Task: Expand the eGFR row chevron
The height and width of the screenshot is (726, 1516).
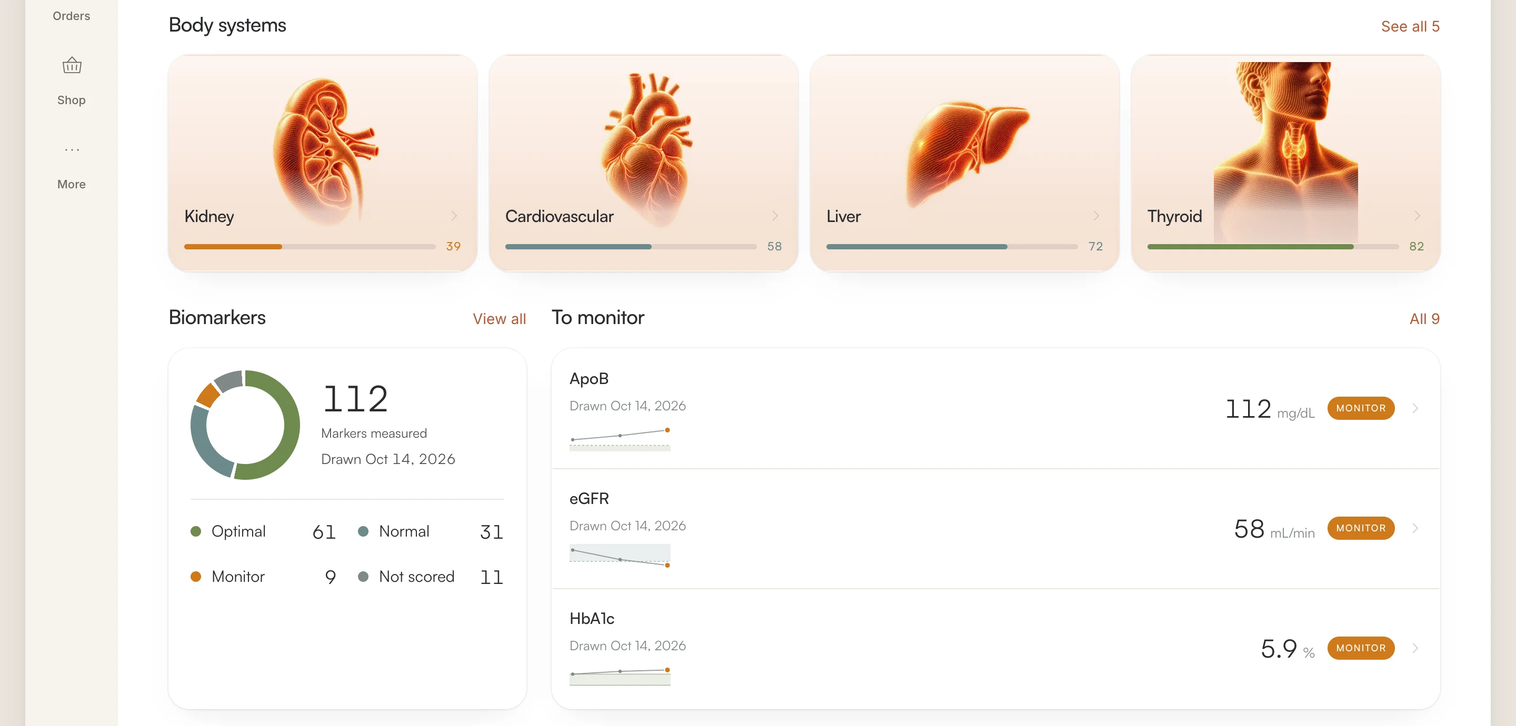Action: pos(1415,528)
